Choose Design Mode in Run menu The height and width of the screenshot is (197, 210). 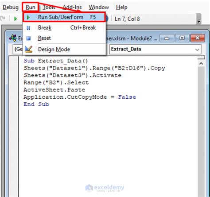coord(64,49)
